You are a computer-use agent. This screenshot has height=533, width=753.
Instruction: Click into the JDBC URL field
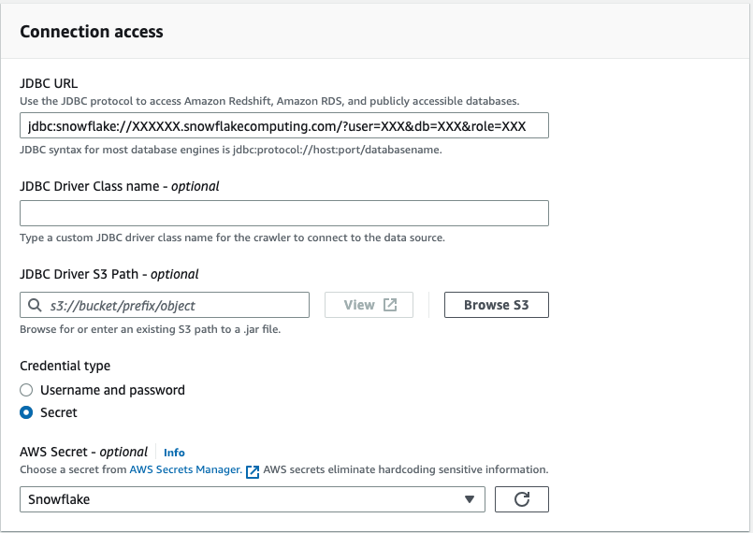click(x=283, y=126)
